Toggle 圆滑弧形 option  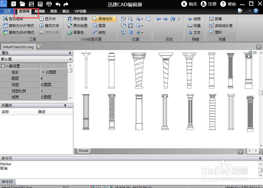(x=104, y=19)
